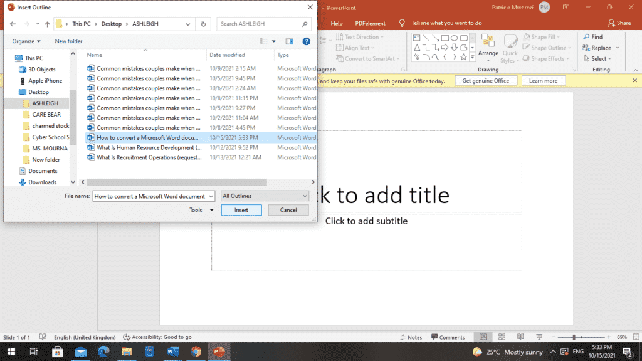Open Chrome from the taskbar
Screen dimensions: 642x361
(x=196, y=352)
